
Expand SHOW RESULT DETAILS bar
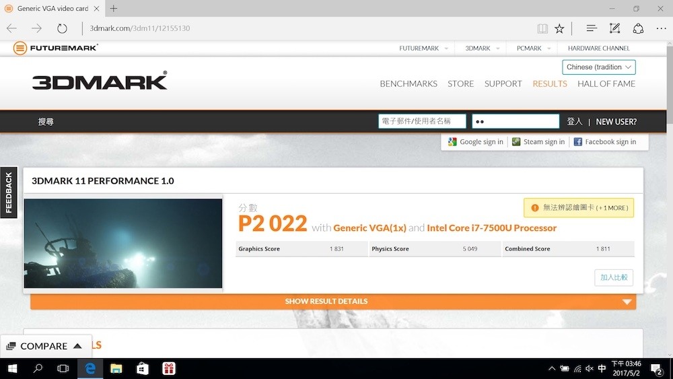pyautogui.click(x=333, y=302)
